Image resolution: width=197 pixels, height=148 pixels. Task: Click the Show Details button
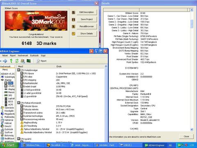[x=87, y=33]
